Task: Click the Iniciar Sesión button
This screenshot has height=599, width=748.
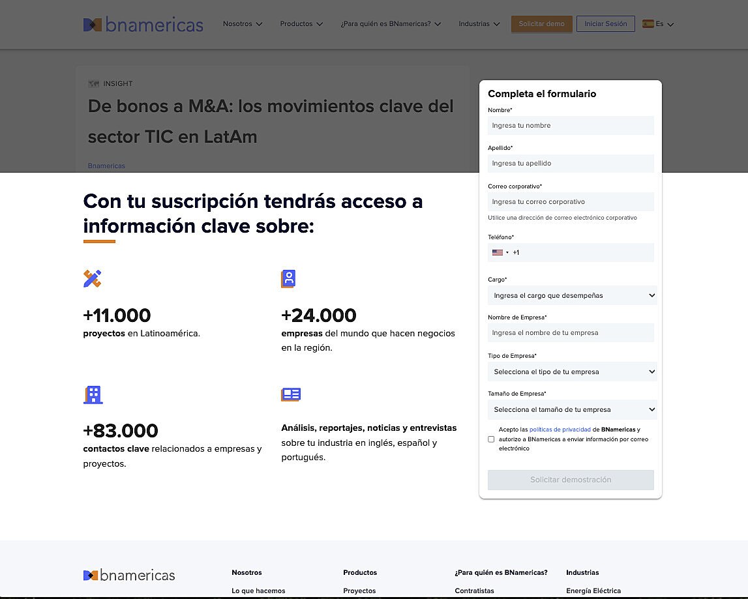Action: pyautogui.click(x=605, y=23)
